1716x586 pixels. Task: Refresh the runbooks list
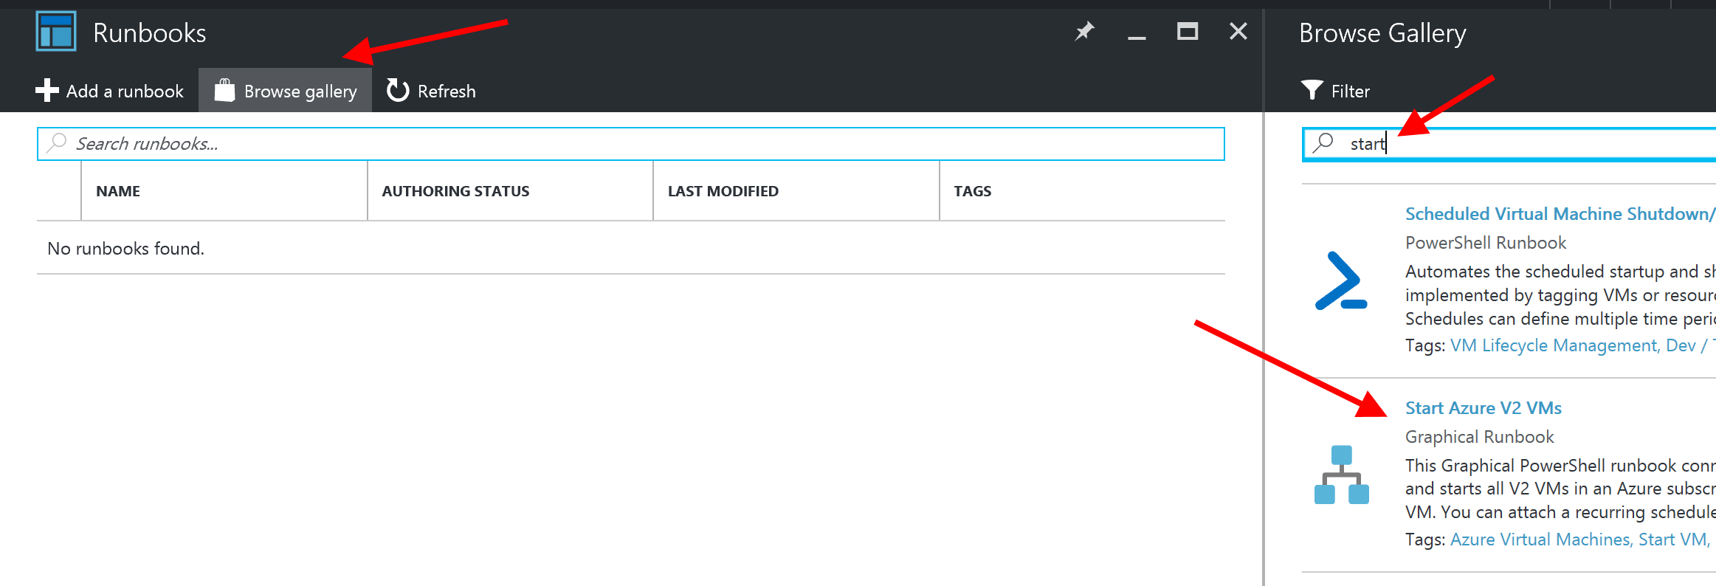point(431,91)
